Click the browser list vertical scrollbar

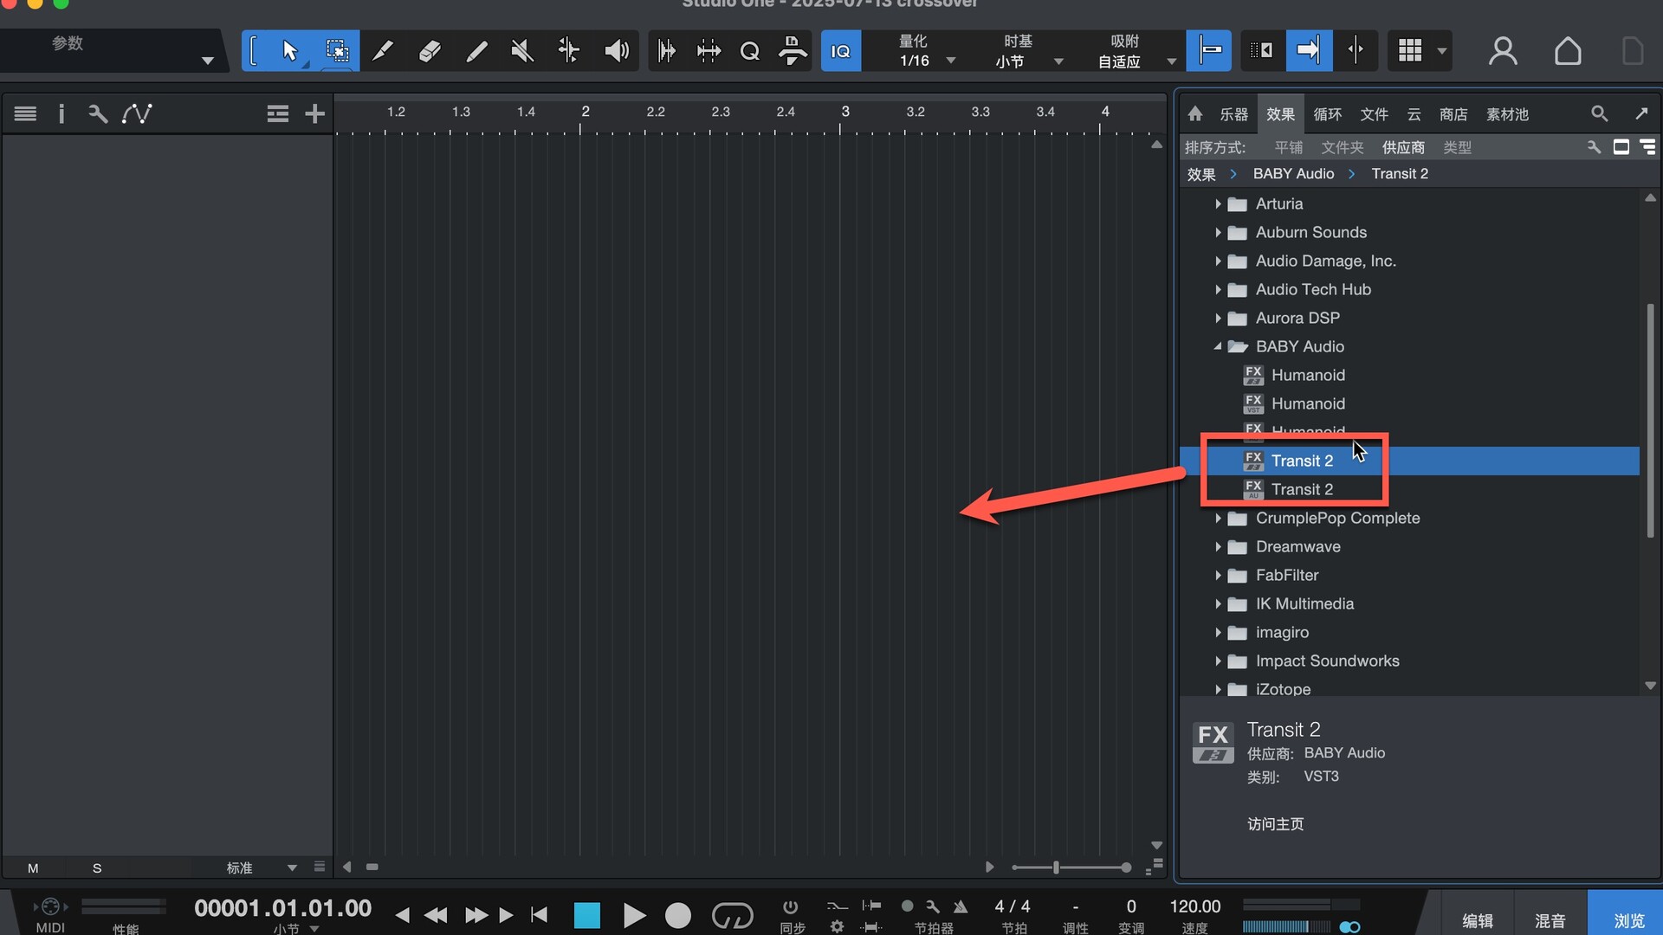pyautogui.click(x=1650, y=420)
